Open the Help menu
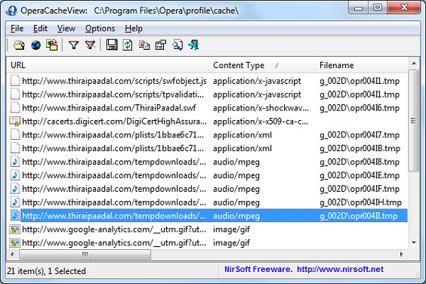Screen dimensions: 426x284 134,28
